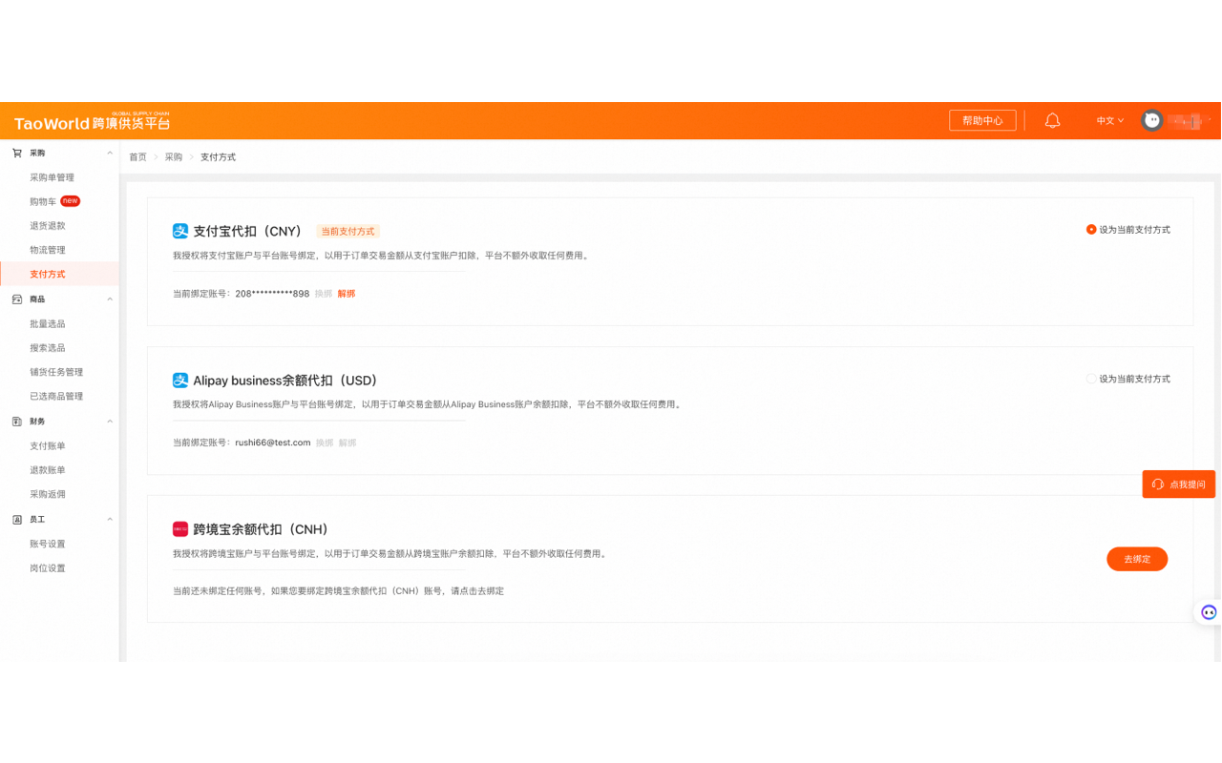The height and width of the screenshot is (763, 1222).
Task: Click the TaoWorld logo in header
Action: tap(92, 121)
